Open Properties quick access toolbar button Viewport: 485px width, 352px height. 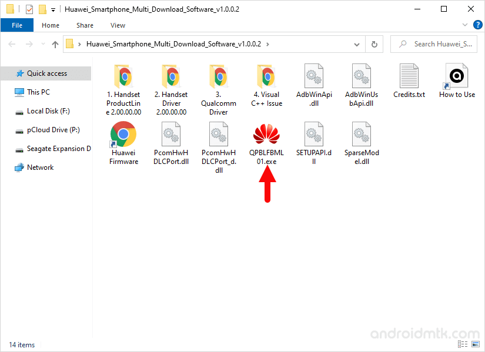coord(29,9)
